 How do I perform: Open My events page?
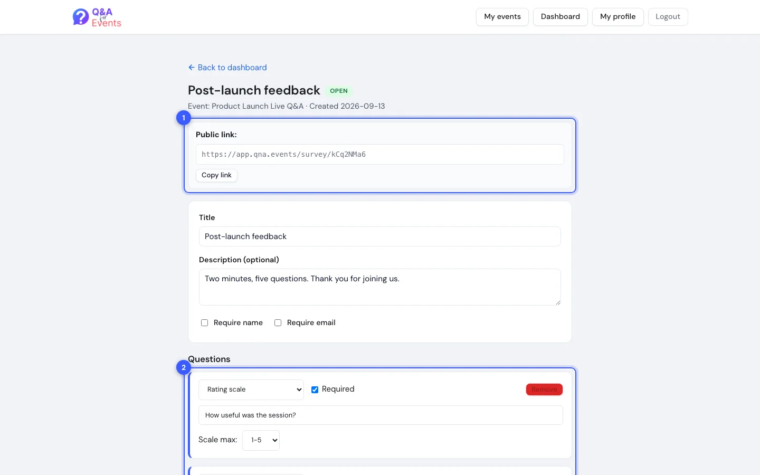click(502, 17)
